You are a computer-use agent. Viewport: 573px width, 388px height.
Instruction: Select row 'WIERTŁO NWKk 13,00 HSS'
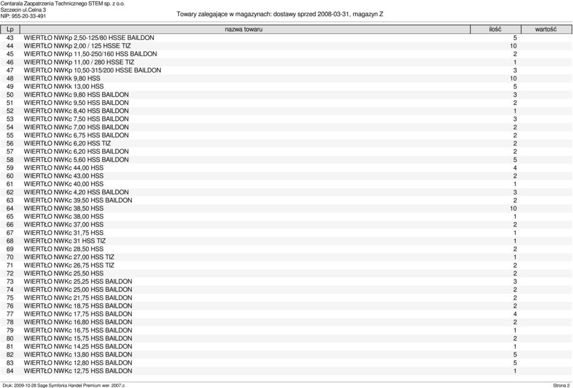tap(286, 86)
